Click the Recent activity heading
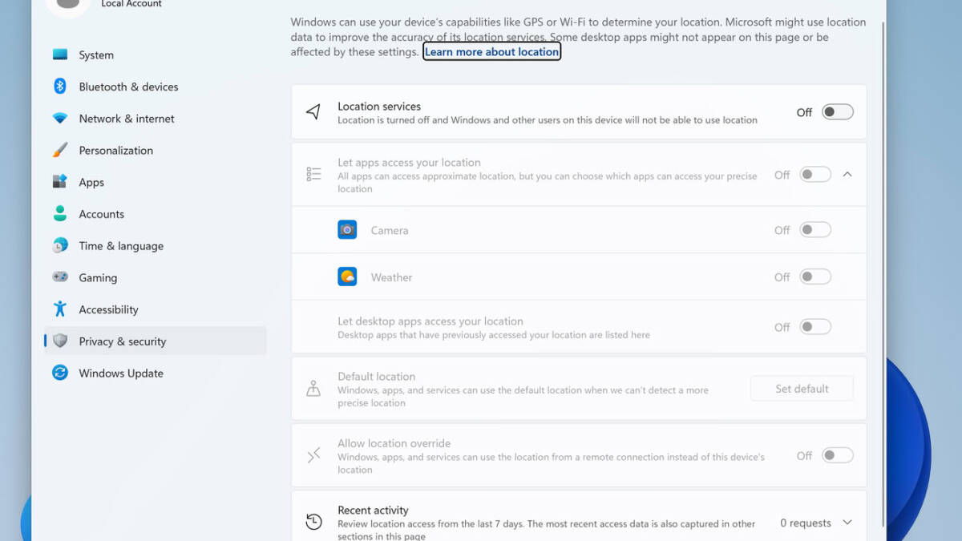Screen dimensions: 962x541 coord(373,510)
